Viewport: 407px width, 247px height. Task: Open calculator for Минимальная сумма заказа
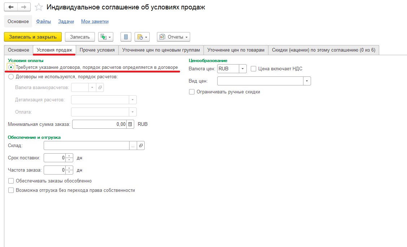pyautogui.click(x=131, y=124)
